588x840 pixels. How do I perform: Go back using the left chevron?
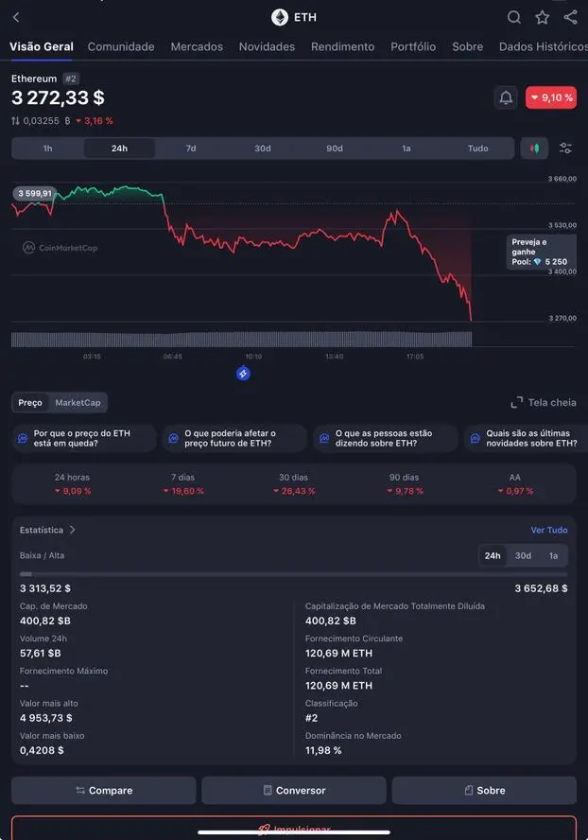tap(16, 17)
